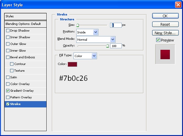Screen dimensions: 183x136
Task: Tick the Outer Glow checkbox
Action: point(8,44)
